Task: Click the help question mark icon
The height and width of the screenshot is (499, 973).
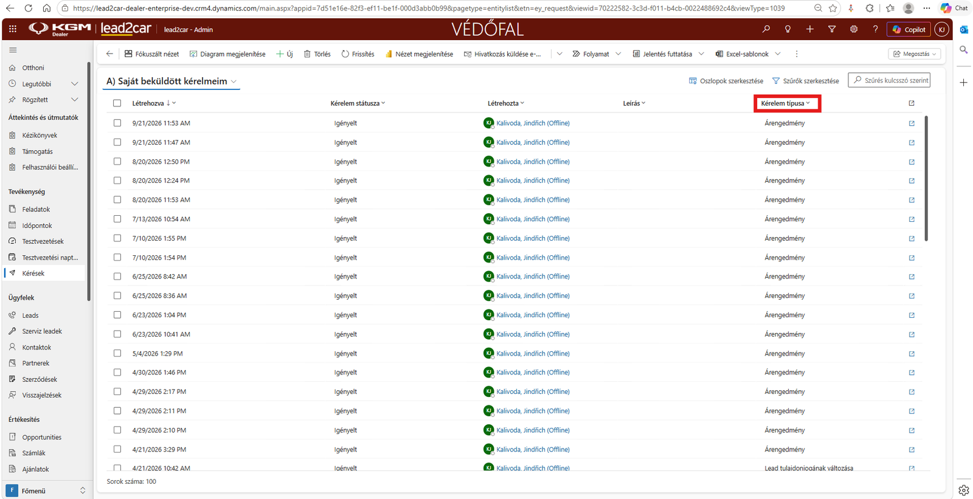Action: [x=876, y=29]
